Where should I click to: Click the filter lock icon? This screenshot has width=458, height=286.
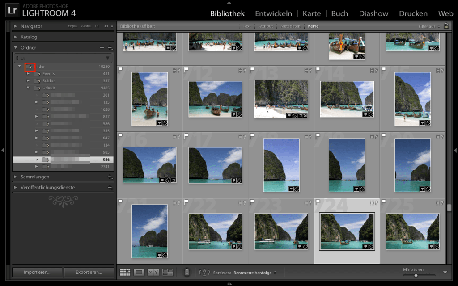446,26
